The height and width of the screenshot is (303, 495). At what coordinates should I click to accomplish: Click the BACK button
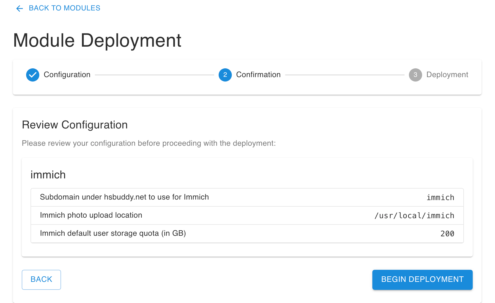[41, 280]
